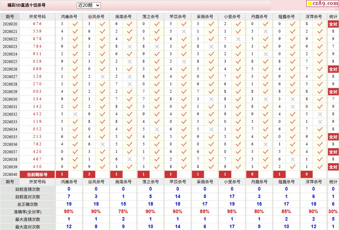Click the X mark for 荡之杀号 in row 2026023
The image size is (339, 230).
[x=157, y=47]
